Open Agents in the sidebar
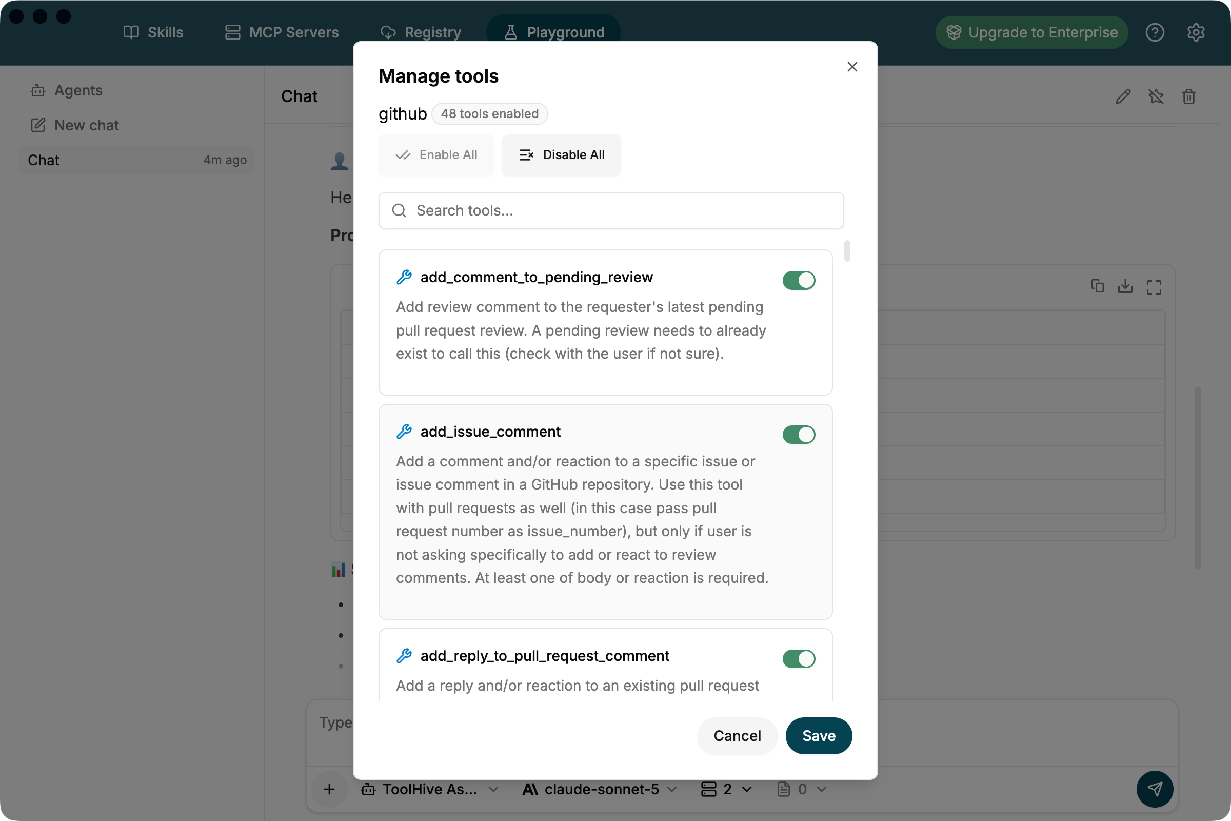 coord(66,91)
